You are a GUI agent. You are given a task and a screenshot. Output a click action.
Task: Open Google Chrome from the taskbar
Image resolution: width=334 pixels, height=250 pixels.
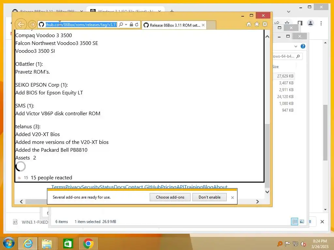coord(88,243)
